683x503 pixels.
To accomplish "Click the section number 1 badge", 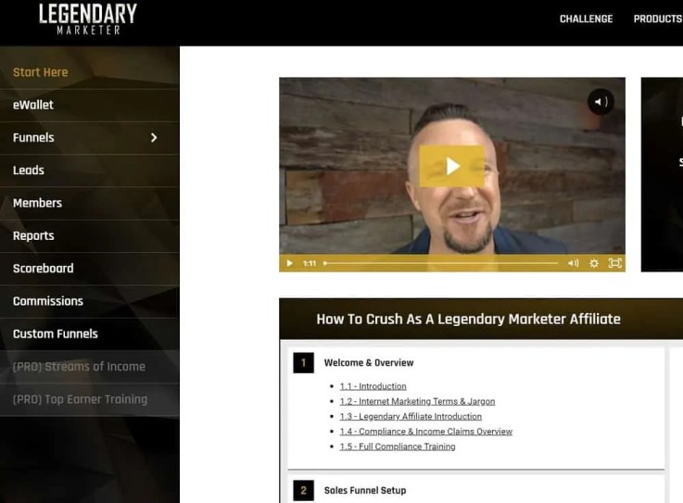I will [304, 363].
